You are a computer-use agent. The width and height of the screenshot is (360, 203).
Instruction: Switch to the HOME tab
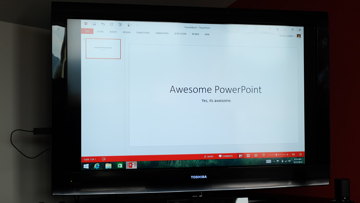click(100, 32)
